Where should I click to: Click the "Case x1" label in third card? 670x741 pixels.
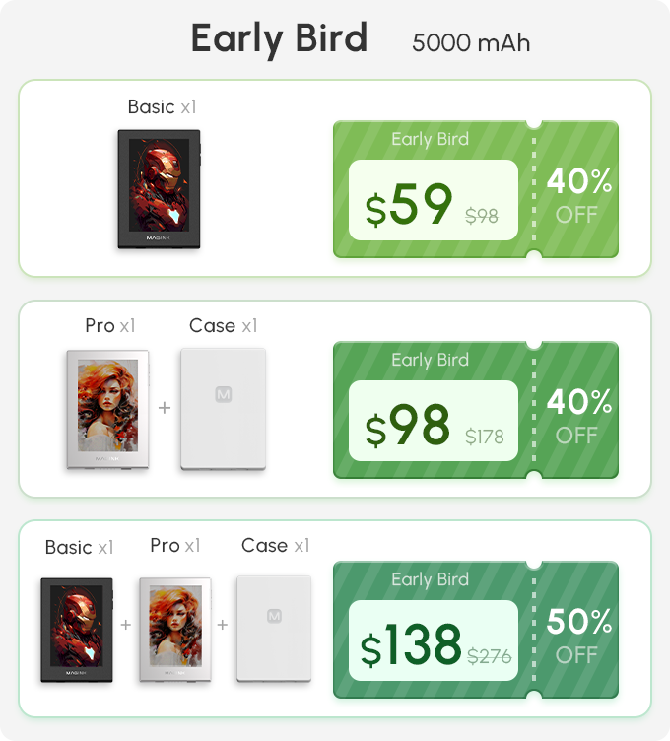(275, 545)
